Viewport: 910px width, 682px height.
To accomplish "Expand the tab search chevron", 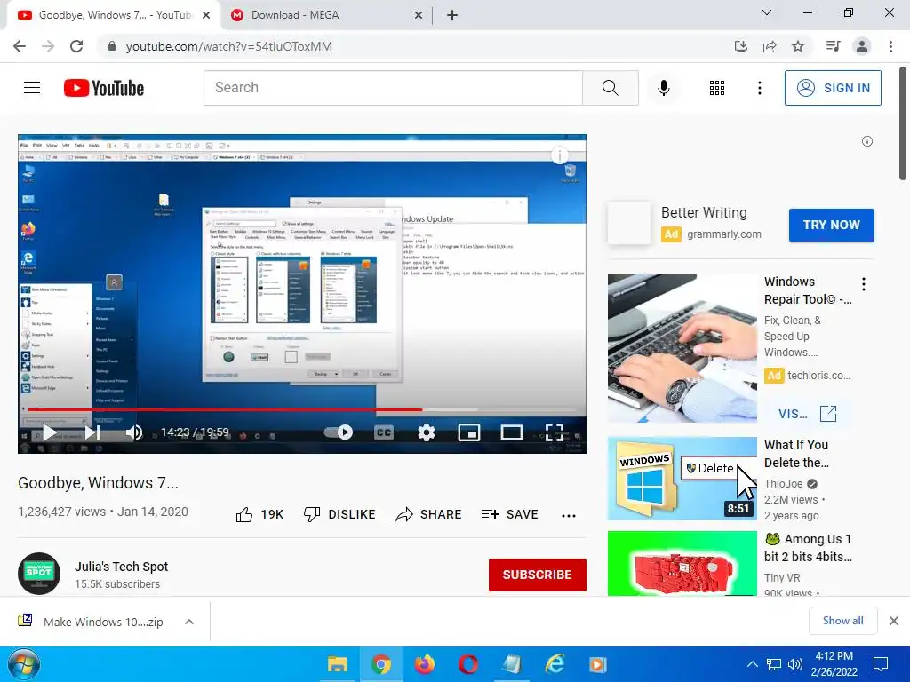I will 767,12.
